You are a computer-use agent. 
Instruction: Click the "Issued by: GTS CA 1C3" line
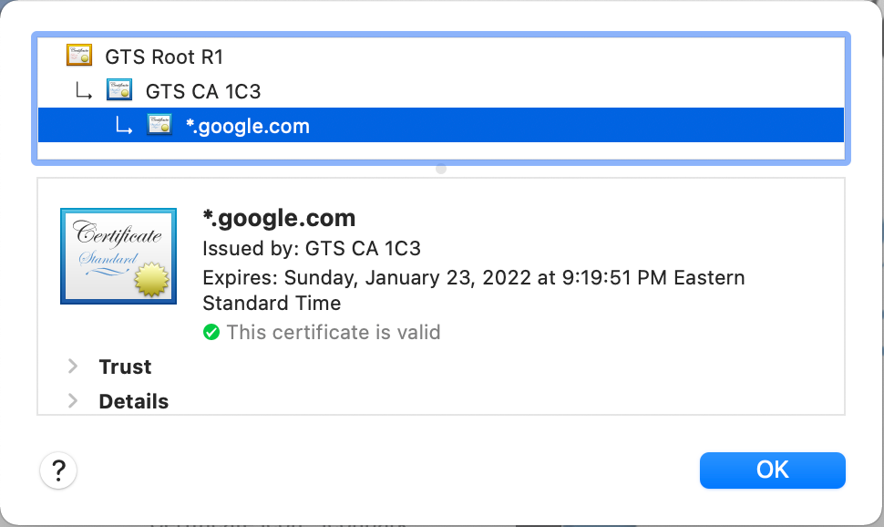(312, 248)
